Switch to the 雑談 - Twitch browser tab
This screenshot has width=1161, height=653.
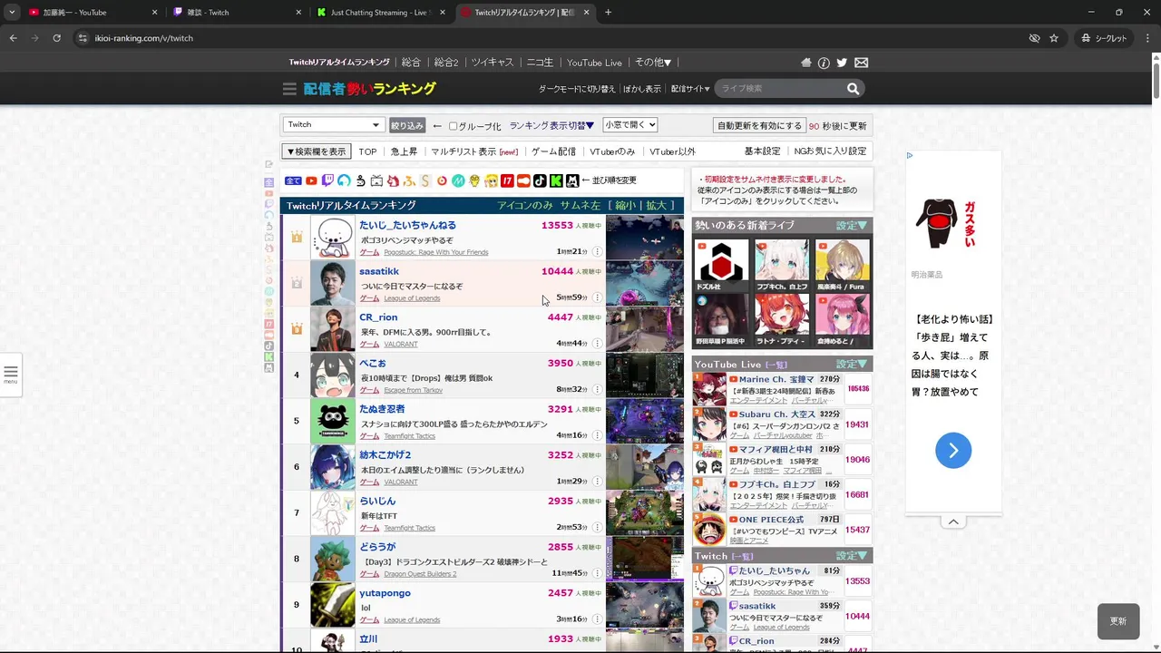[236, 12]
